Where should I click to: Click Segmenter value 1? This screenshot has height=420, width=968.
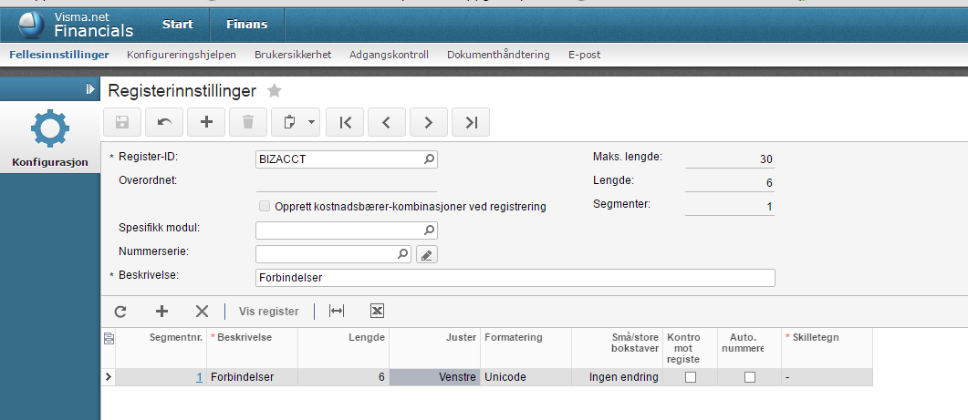(730, 207)
